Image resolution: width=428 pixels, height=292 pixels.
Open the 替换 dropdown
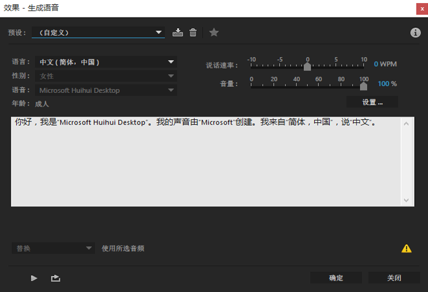point(53,248)
